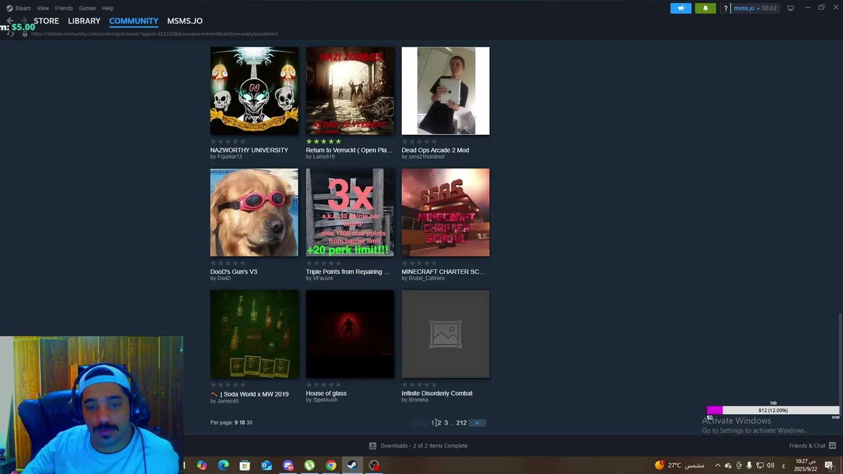This screenshot has height=474, width=843.
Task: Click House of glass title link
Action: (x=326, y=394)
